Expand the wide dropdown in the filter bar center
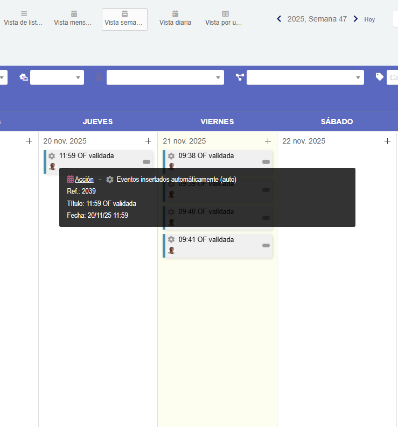Viewport: 398px width, 427px height. 165,77
